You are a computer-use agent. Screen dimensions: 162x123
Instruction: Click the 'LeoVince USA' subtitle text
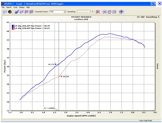coord(81,19)
